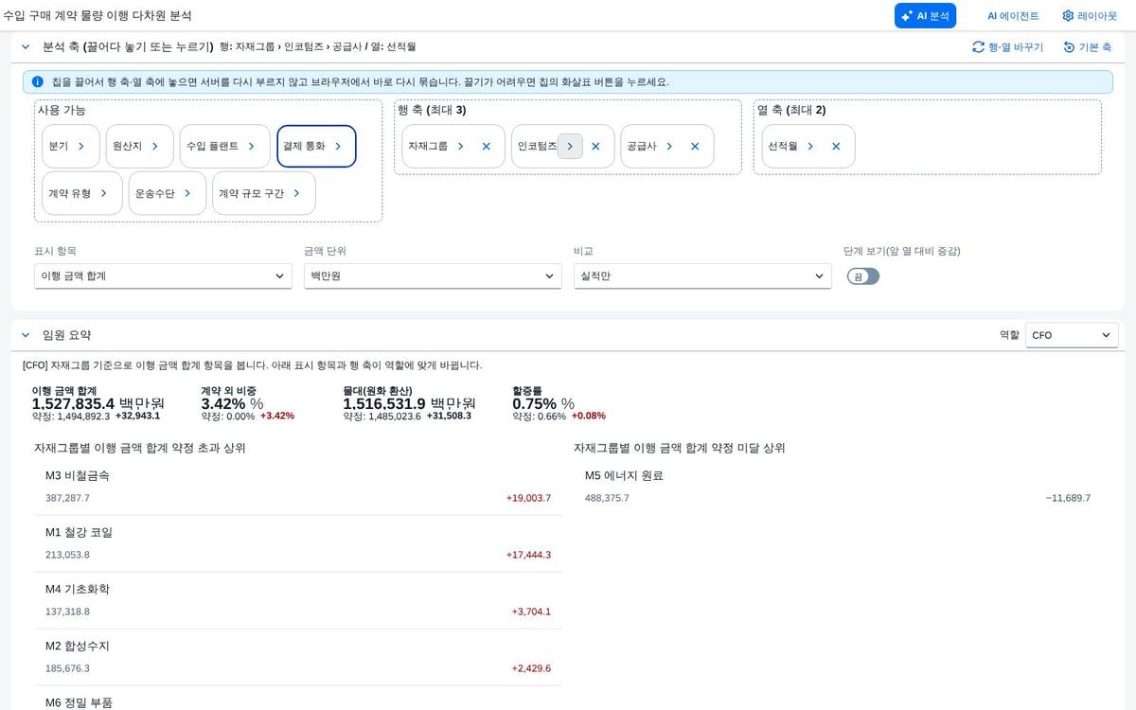Click the +17,444.3 variance value

click(528, 555)
